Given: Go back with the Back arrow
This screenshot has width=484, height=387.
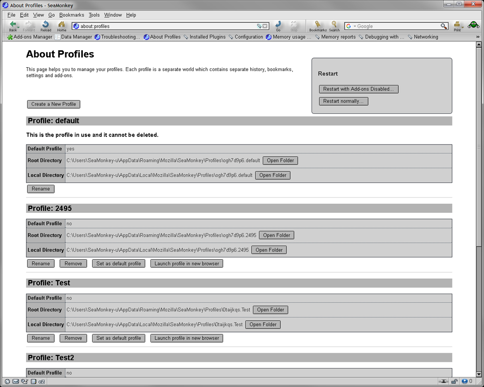Looking at the screenshot, I should point(12,26).
